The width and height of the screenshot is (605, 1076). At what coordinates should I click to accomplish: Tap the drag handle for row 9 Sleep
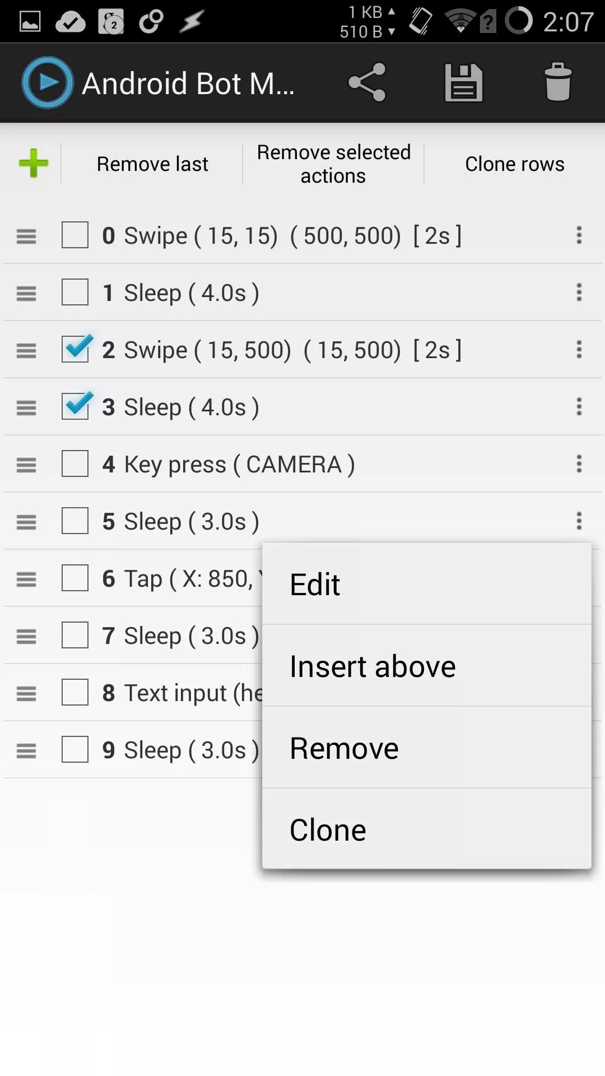click(26, 750)
